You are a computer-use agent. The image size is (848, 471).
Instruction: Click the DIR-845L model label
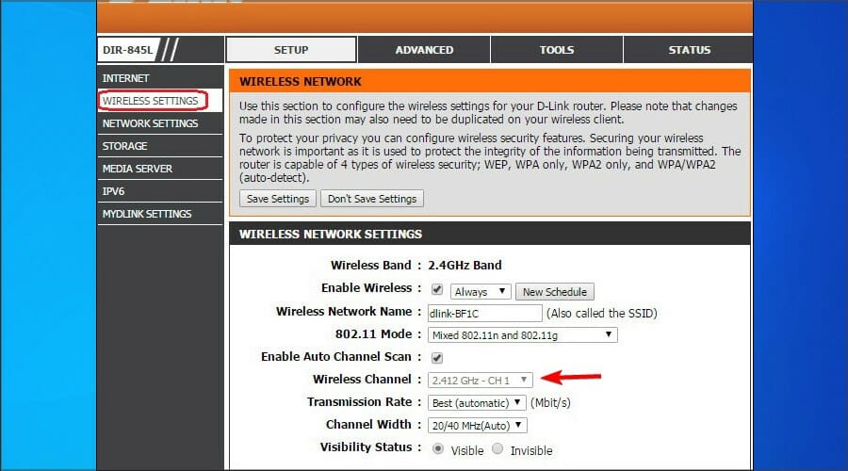coord(127,50)
